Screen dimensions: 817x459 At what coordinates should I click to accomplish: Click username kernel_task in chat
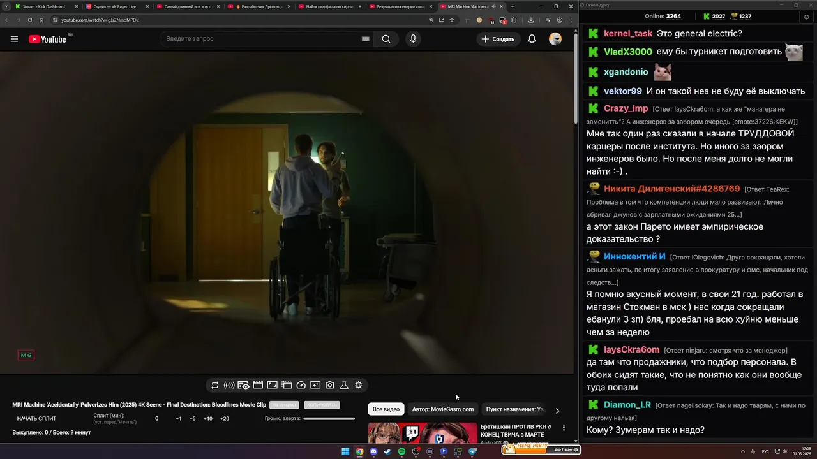point(628,33)
